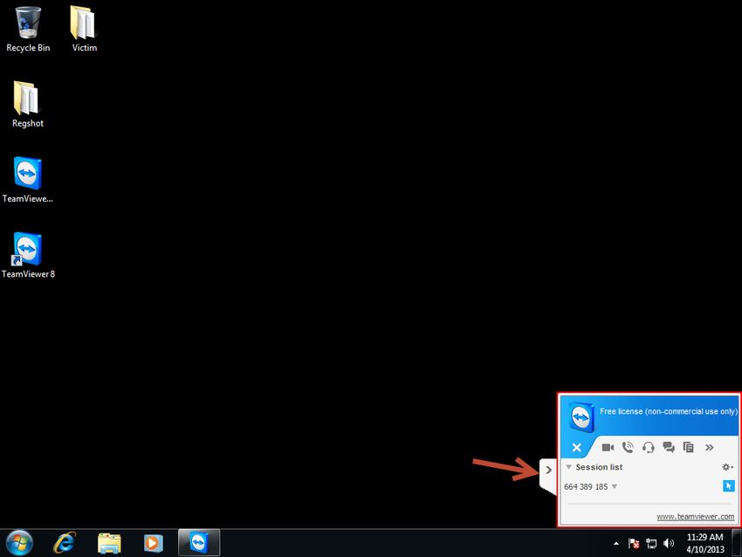Open the volume speaker tray icon

point(668,543)
